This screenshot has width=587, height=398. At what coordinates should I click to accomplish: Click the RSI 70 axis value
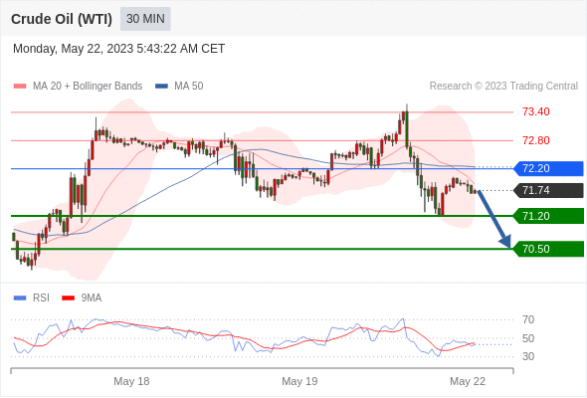tap(528, 319)
